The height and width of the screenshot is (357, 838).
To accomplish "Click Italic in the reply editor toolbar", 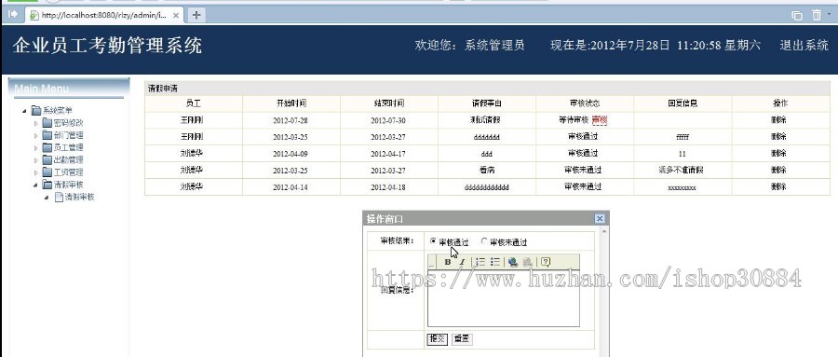I will click(462, 262).
